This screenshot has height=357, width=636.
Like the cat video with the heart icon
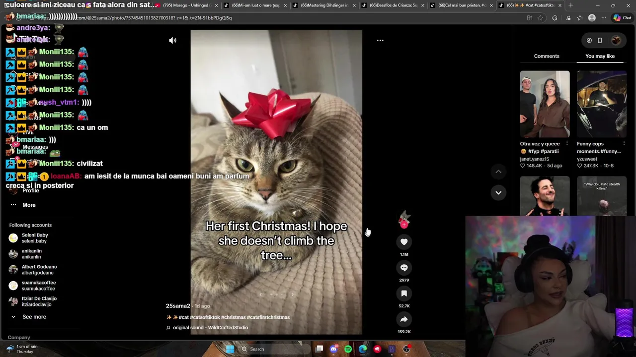tap(404, 242)
